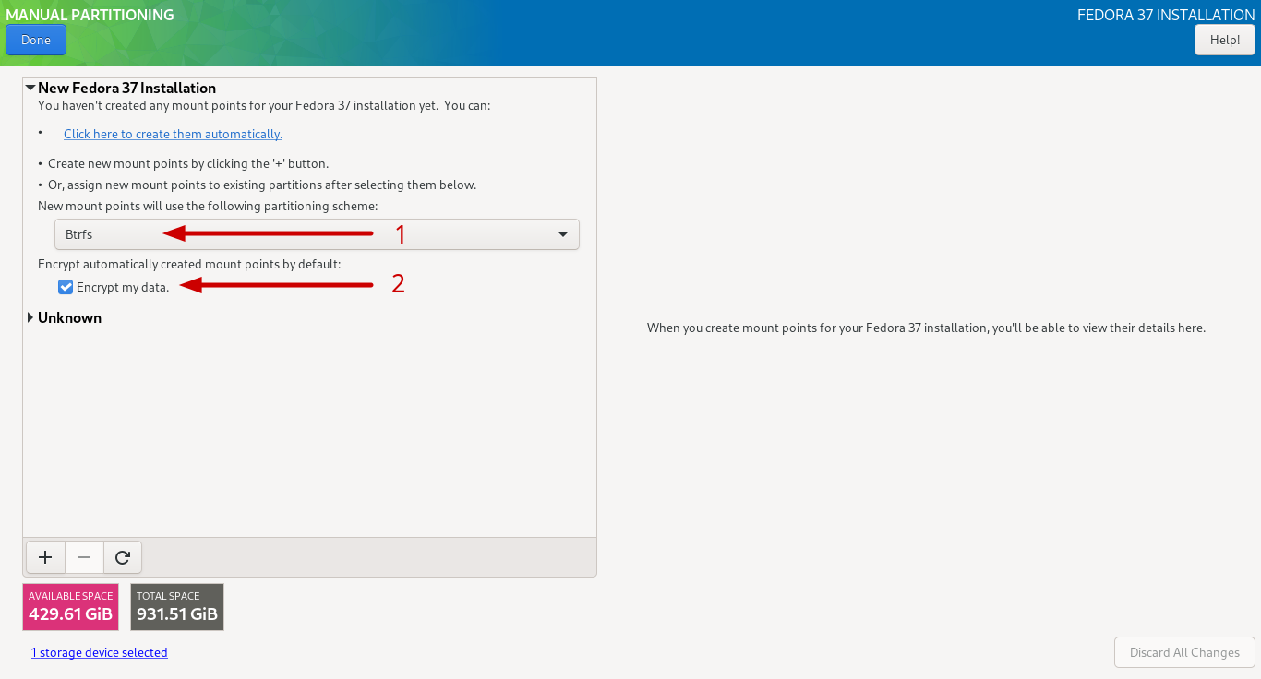The height and width of the screenshot is (679, 1261).
Task: Click the MANUAL PARTITIONING heading
Action: [x=90, y=15]
